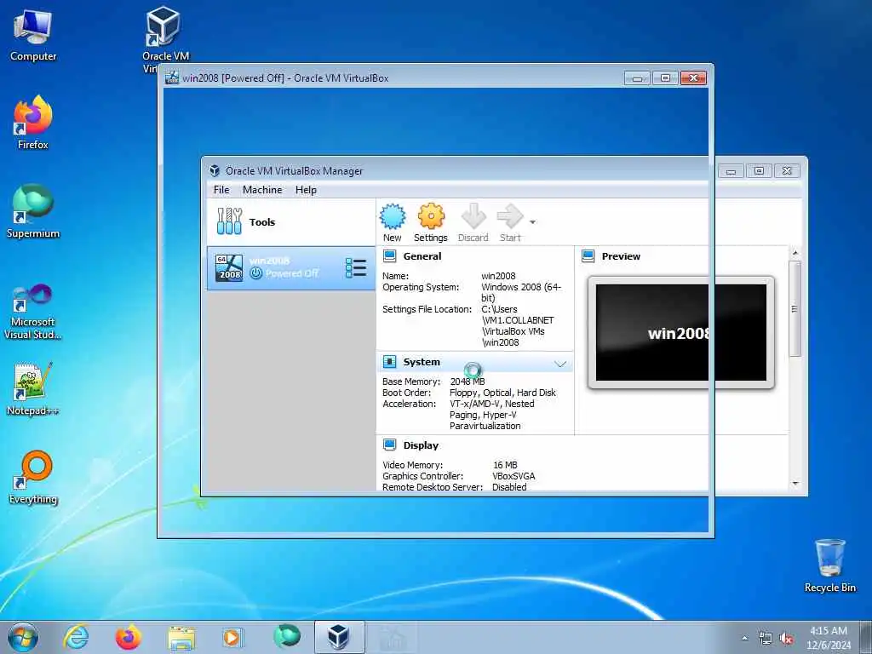This screenshot has width=872, height=654.
Task: Show hidden system tray icons
Action: point(745,639)
